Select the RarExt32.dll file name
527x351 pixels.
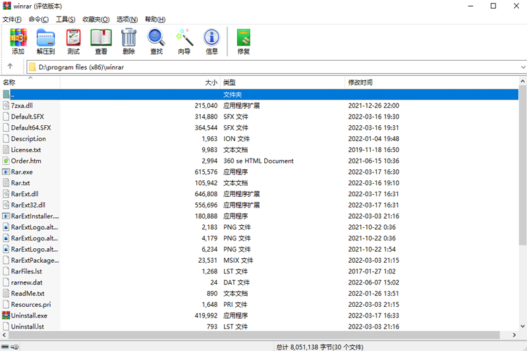(x=28, y=205)
